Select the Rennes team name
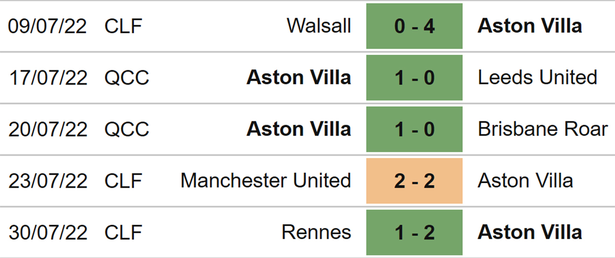615x258 pixels. point(316,232)
